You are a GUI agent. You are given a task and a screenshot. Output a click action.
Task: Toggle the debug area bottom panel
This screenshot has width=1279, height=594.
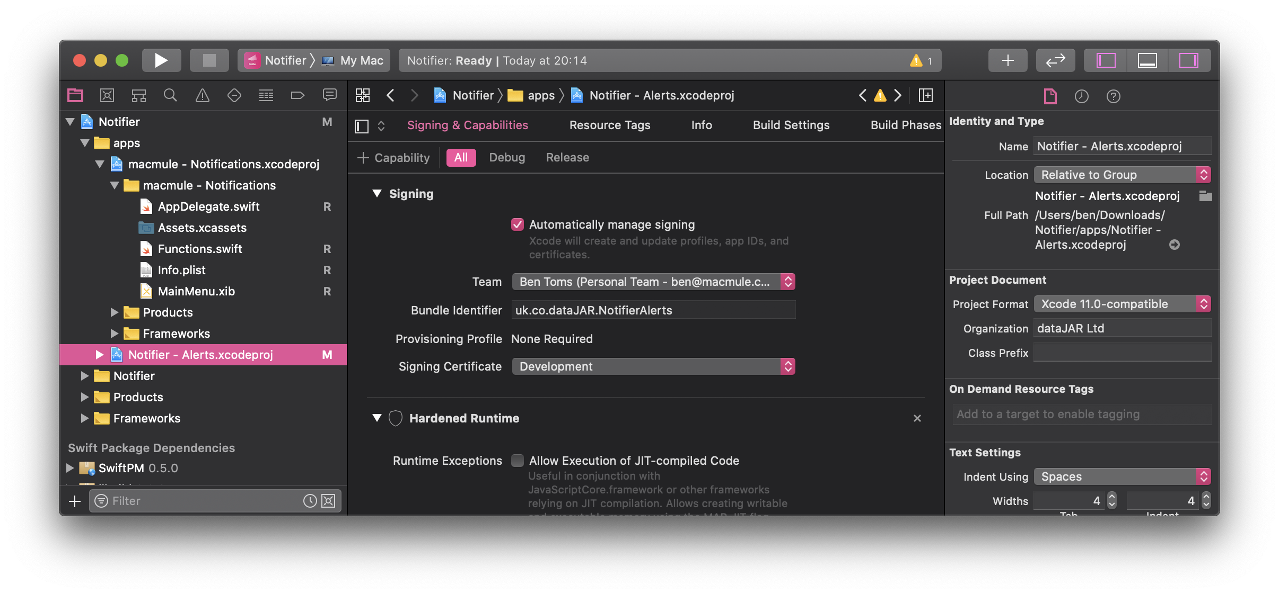(1147, 60)
